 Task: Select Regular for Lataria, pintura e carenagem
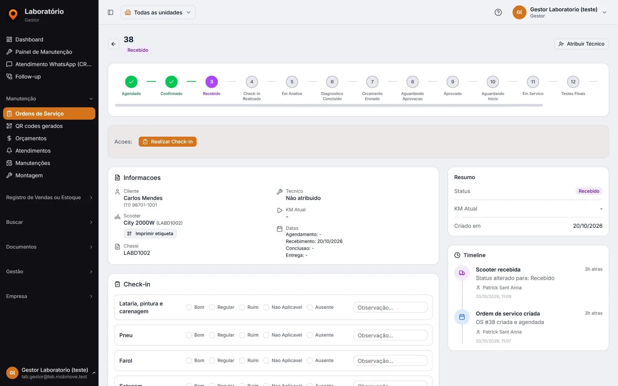tap(212, 307)
